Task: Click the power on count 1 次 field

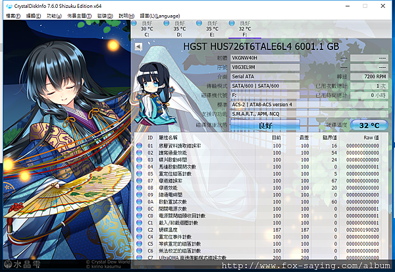Action: [369, 86]
